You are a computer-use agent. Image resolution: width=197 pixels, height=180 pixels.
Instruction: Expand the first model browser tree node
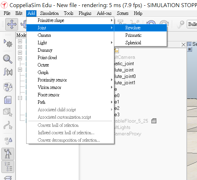pyautogui.click(x=20, y=41)
